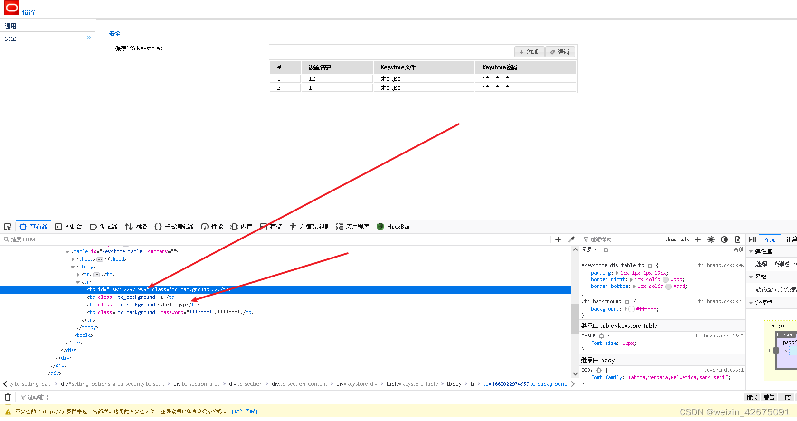Toggle print media simulation (page icon)
Viewport: 797px width, 421px height.
(x=738, y=239)
